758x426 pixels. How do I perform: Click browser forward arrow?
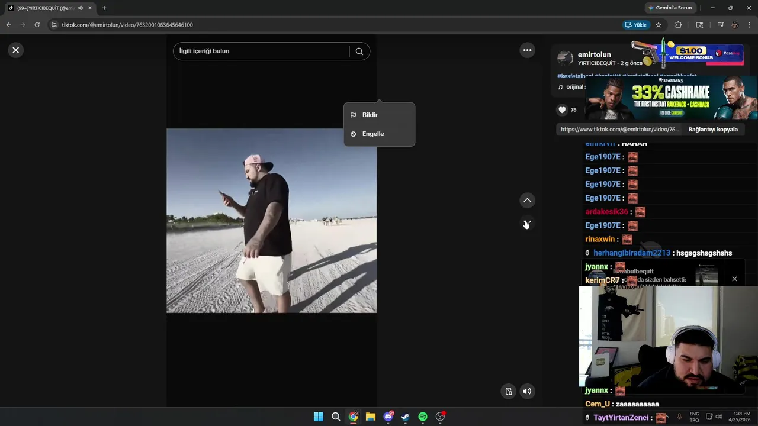(23, 25)
